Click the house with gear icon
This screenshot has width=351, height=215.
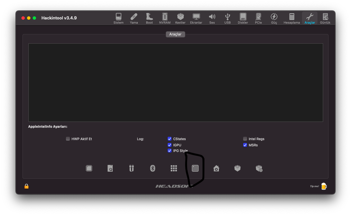216,168
